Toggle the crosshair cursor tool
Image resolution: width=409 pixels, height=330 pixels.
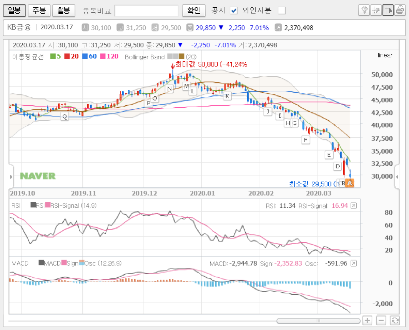388,10
